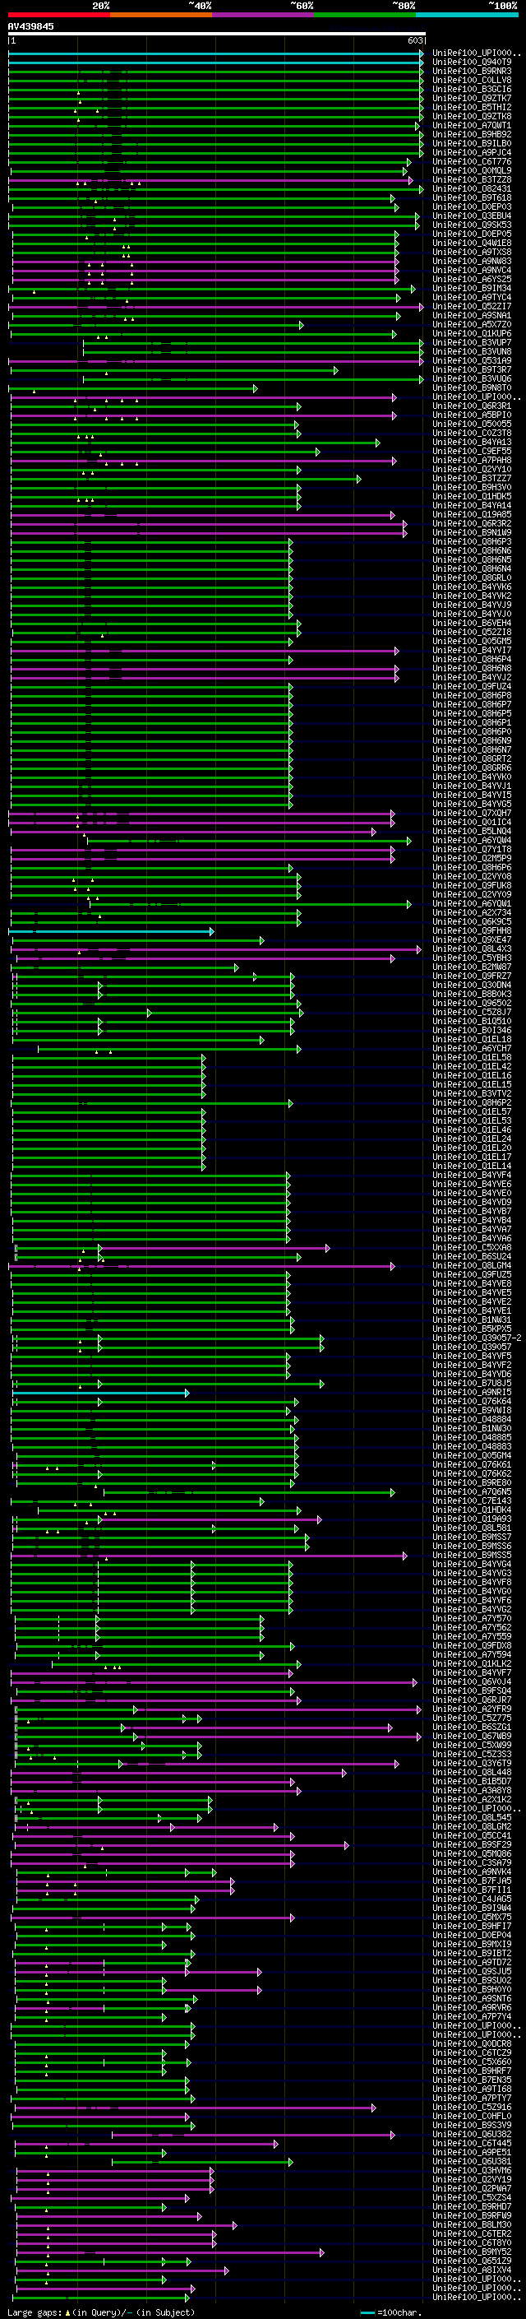Click hit UniRef100_A6YS25
Screen dimensions: 526x2319
472,279
